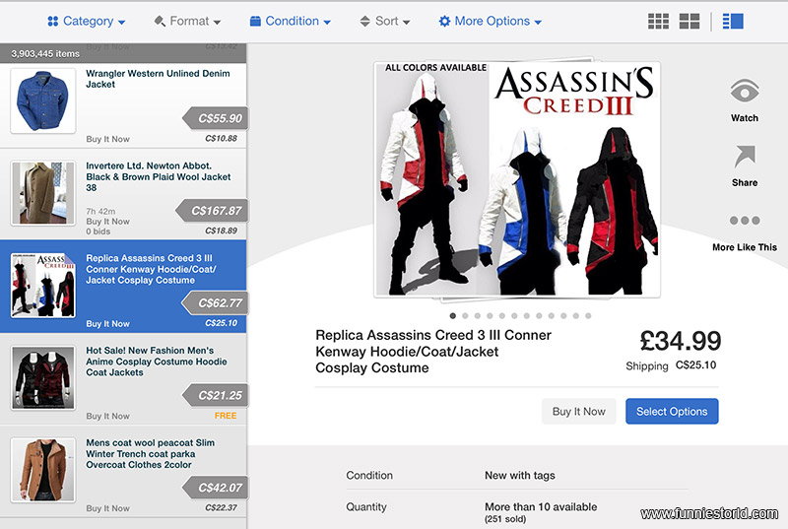Share this item using arrow icon

click(x=745, y=157)
